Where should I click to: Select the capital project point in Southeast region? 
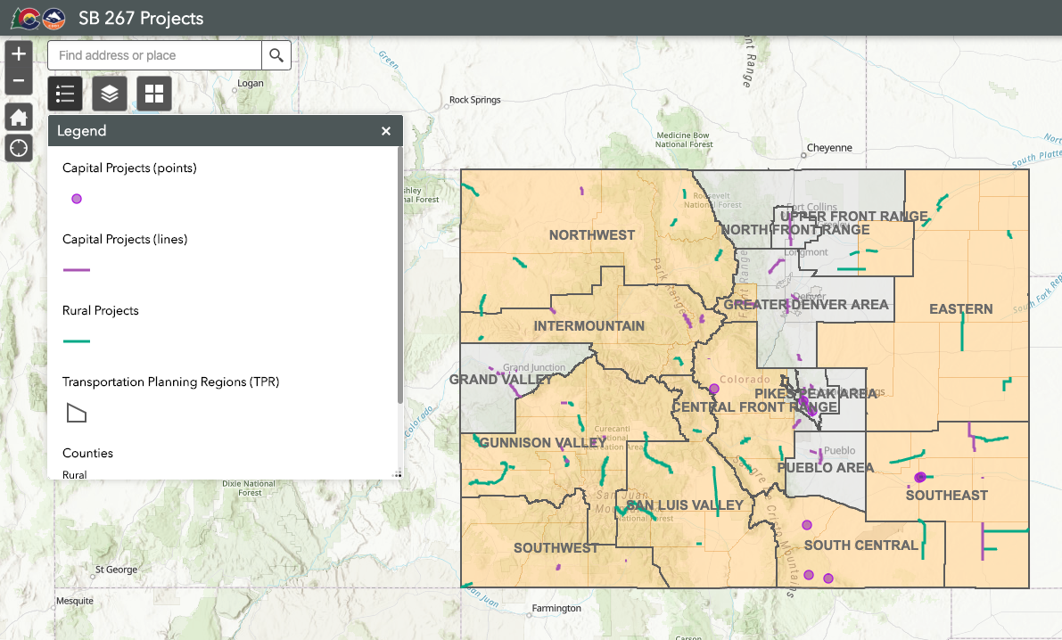pyautogui.click(x=920, y=477)
